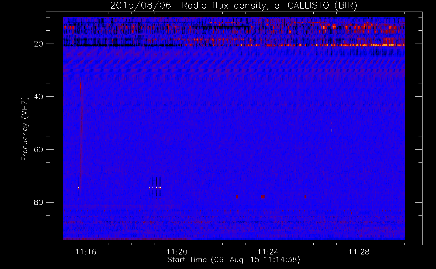Click the 11:24 time tick label
Viewport: 436px width, 269px height.
(268, 252)
